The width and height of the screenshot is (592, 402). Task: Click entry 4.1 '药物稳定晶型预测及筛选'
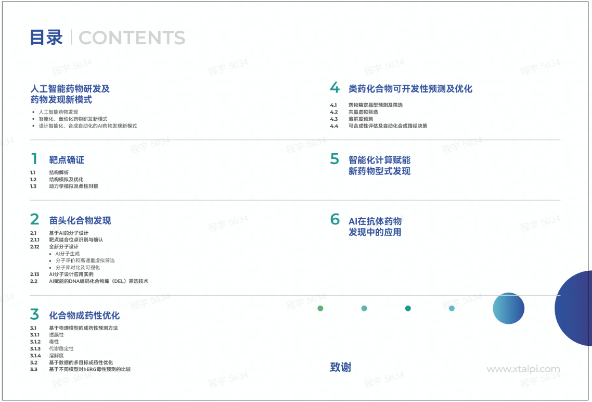[x=376, y=105]
